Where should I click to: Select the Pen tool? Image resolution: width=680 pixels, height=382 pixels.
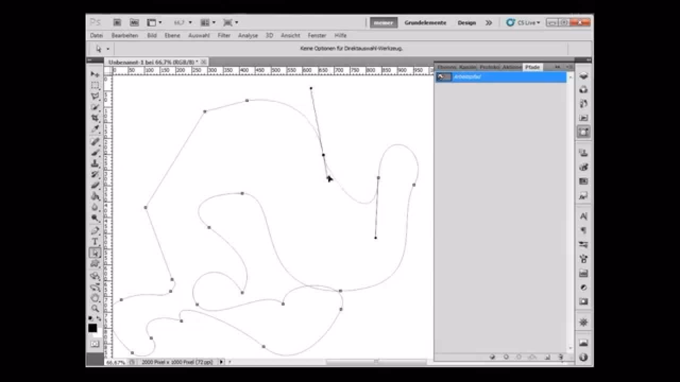pyautogui.click(x=95, y=231)
